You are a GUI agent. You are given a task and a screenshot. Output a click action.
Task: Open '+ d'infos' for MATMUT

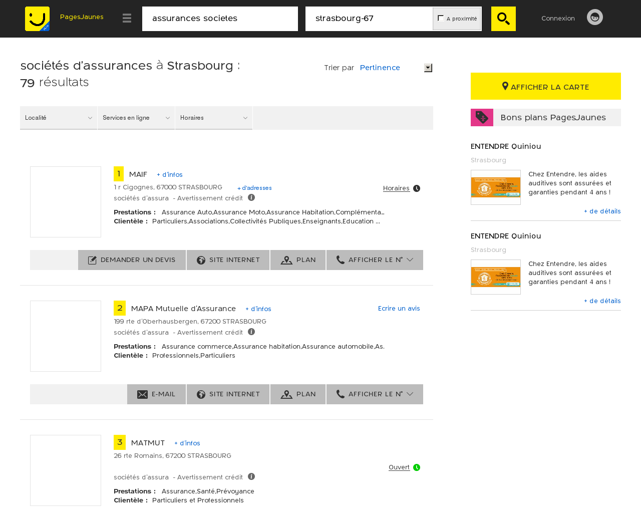click(x=187, y=443)
